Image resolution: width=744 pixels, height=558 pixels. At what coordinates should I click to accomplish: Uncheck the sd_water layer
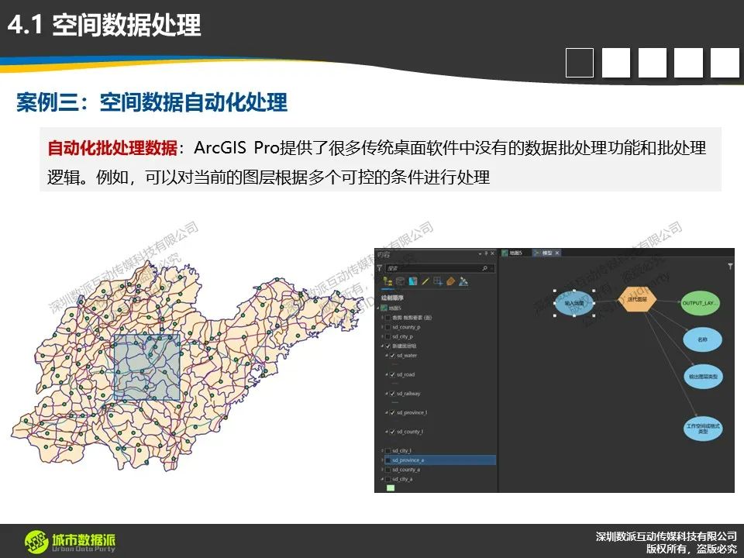[392, 356]
